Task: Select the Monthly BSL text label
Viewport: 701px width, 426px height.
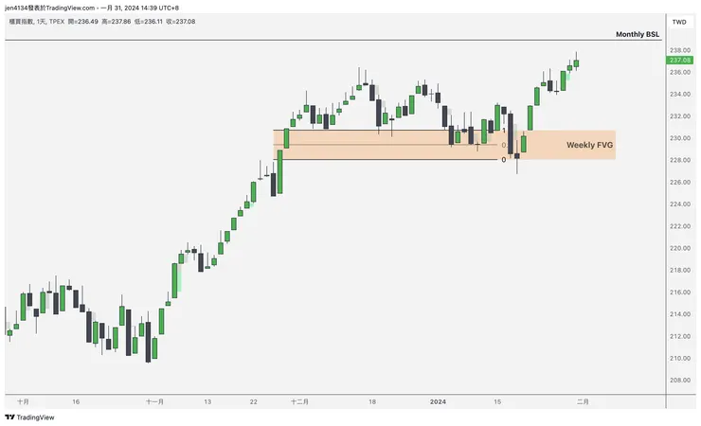Action: [637, 34]
